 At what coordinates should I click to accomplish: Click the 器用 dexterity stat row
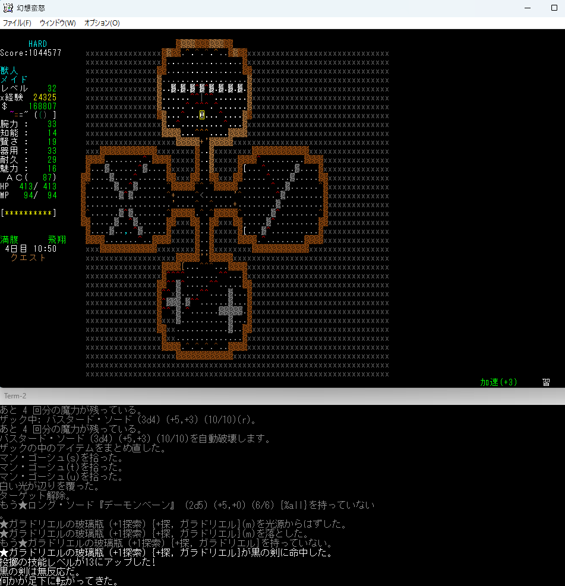click(x=29, y=151)
